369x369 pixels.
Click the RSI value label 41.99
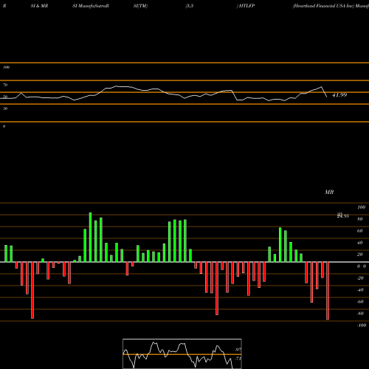tap(339, 95)
